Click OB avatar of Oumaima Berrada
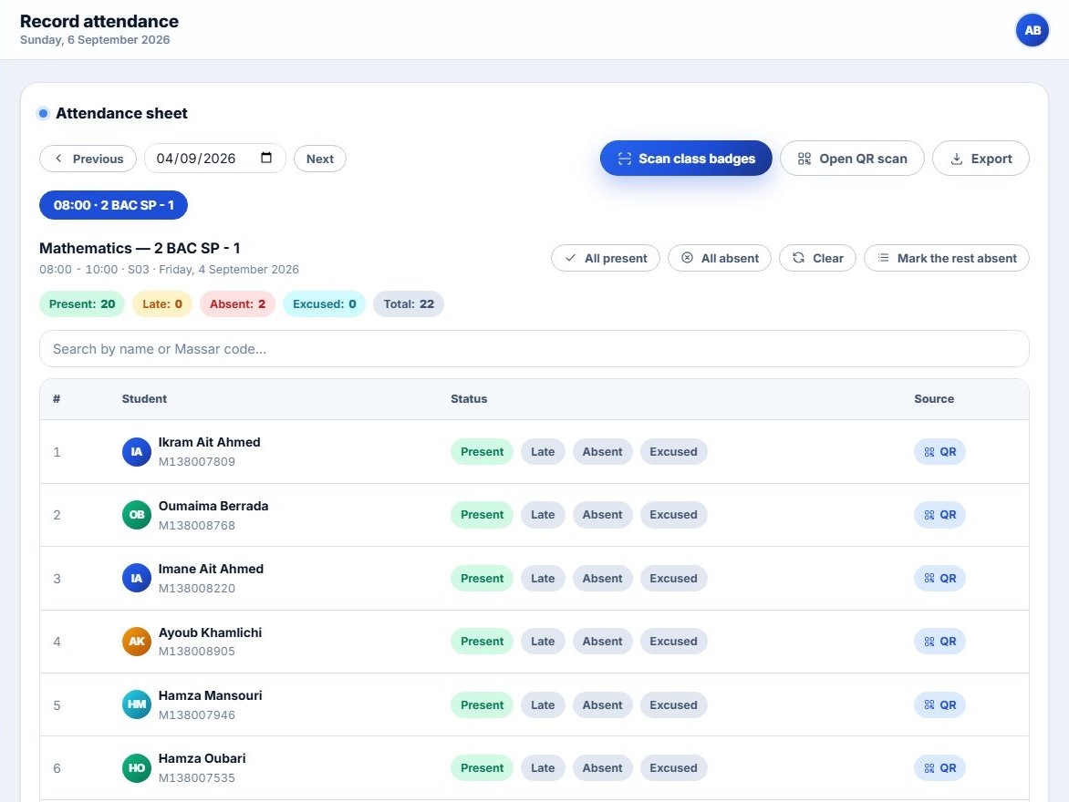Screen dimensions: 1069x802 tap(136, 514)
